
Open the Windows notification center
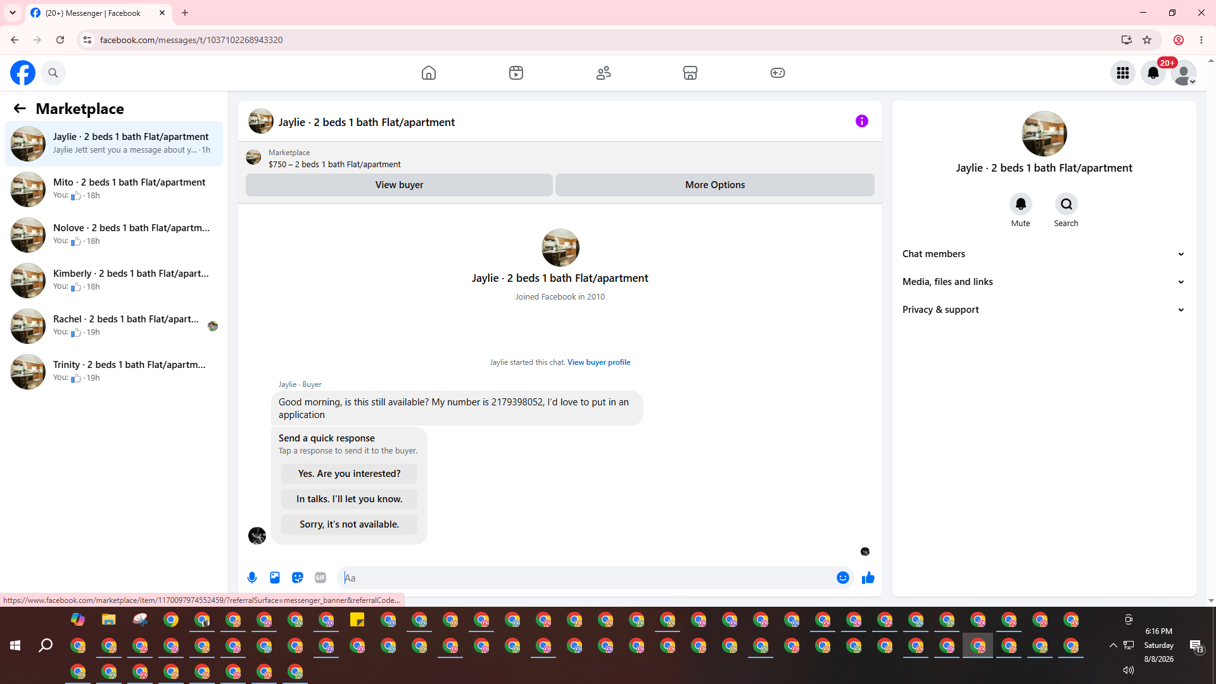click(x=1196, y=646)
